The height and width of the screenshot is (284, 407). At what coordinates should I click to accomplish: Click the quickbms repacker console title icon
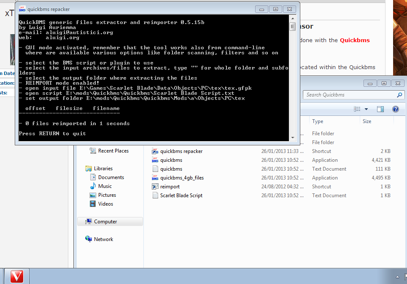[22, 9]
